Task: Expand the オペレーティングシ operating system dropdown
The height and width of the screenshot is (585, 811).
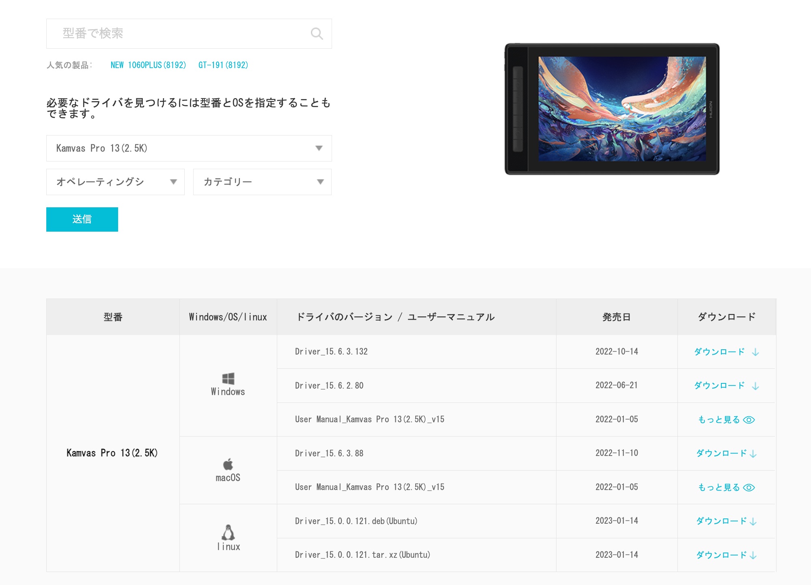Action: [115, 182]
